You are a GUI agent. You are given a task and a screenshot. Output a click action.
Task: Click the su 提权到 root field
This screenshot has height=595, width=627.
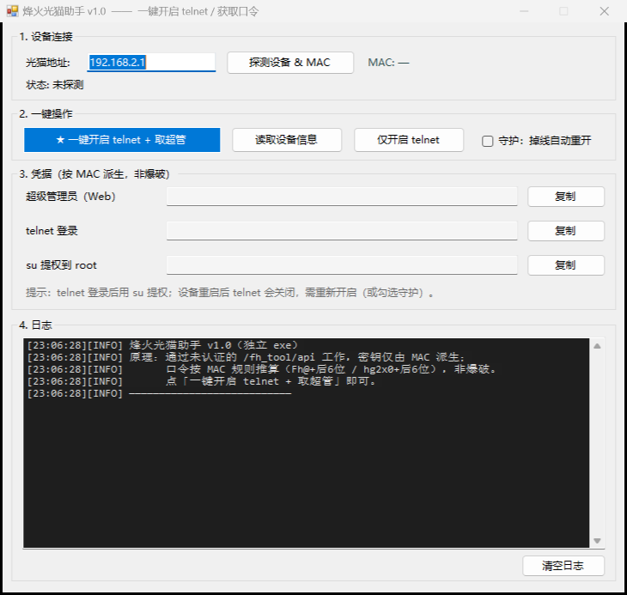(342, 265)
